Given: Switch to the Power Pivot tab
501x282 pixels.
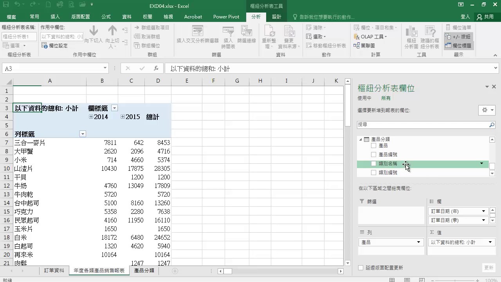Looking at the screenshot, I should coord(226,17).
